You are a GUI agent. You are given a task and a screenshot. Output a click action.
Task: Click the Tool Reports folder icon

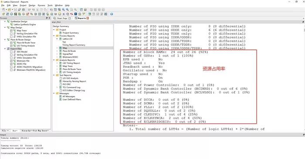click(x=58, y=75)
